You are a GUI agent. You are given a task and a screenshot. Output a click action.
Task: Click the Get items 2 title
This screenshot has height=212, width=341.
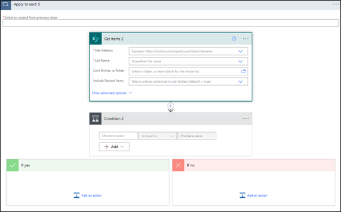tap(113, 39)
